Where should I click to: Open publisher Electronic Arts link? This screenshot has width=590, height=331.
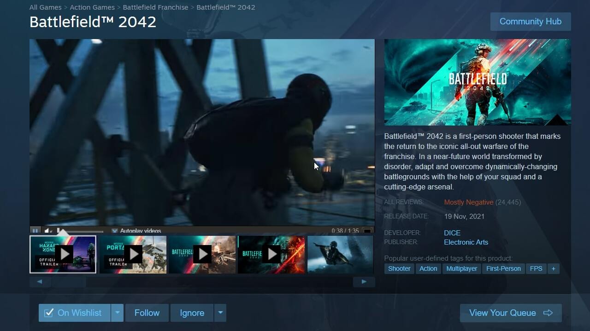[x=466, y=242]
